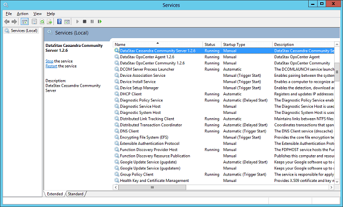Open the File menu
343x207 pixels.
(9, 14)
